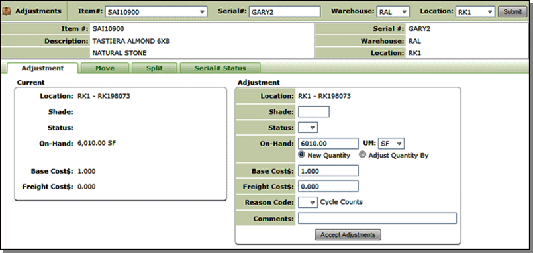
Task: Click the current Freight Cost$ value 0.000
Action: coord(86,187)
